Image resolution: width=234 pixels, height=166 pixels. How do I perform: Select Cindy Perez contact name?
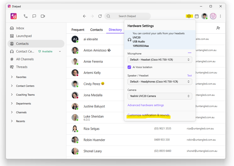tap(92, 84)
